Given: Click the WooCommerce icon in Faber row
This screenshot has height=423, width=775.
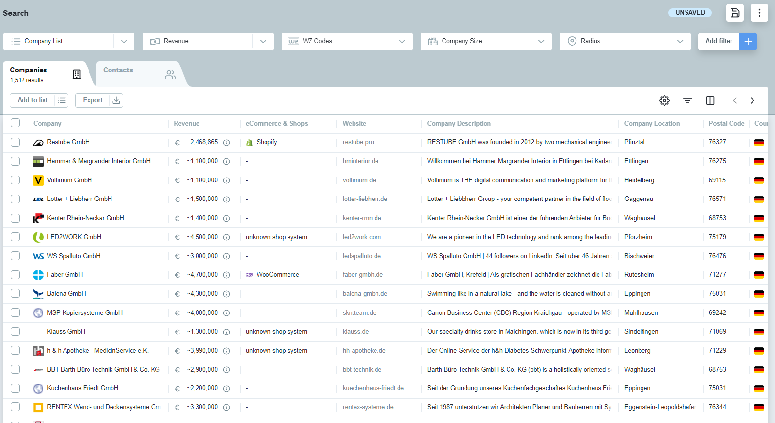Looking at the screenshot, I should coord(249,275).
